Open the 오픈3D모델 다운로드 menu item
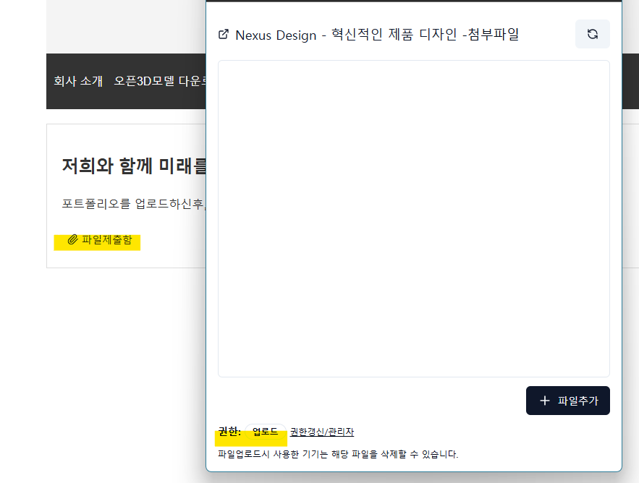Viewport: 639px width, 483px height. click(160, 81)
